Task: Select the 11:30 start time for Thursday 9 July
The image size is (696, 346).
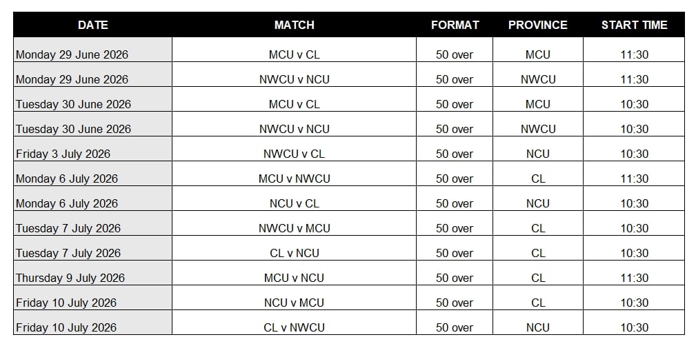Action: pyautogui.click(x=634, y=278)
